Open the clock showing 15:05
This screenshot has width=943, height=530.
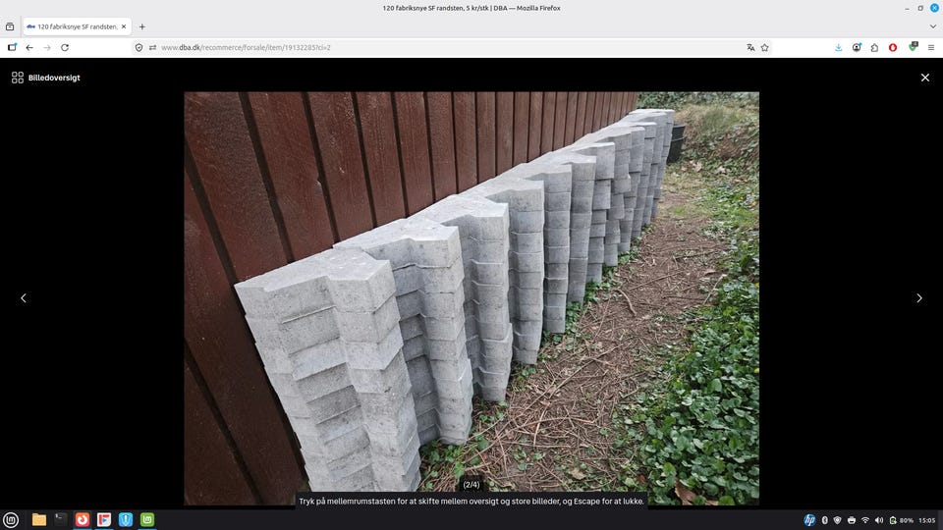point(926,520)
